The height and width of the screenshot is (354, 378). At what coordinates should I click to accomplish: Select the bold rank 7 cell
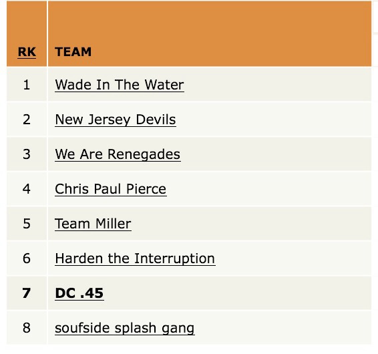pyautogui.click(x=27, y=293)
